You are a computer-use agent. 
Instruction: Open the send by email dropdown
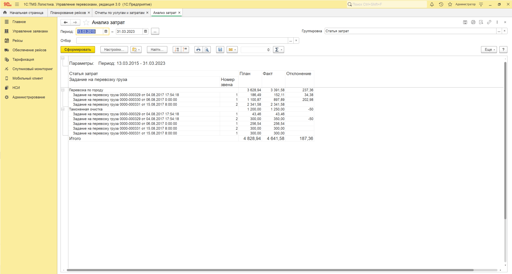(x=232, y=50)
